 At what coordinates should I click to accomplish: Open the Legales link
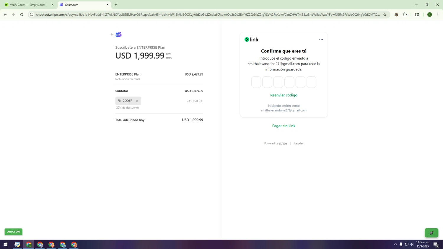299,143
